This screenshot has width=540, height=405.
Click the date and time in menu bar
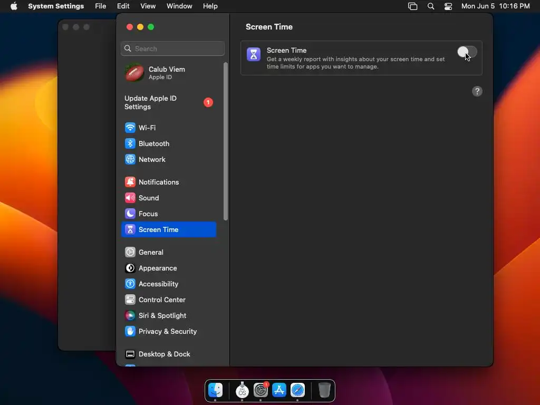click(x=495, y=6)
